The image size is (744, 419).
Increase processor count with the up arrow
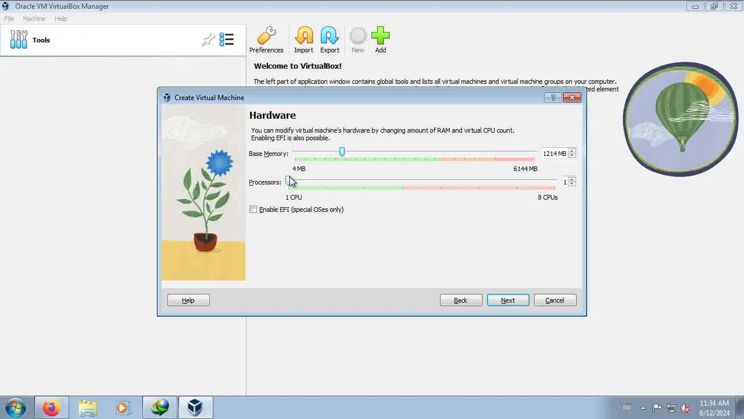pyautogui.click(x=572, y=180)
